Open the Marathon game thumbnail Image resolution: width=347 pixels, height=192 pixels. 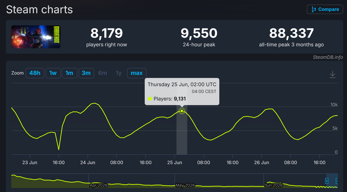click(x=36, y=37)
